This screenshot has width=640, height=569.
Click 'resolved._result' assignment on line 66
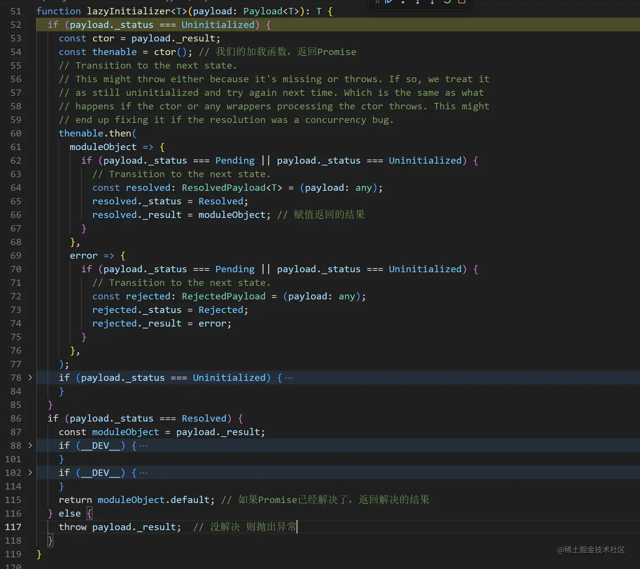tap(137, 215)
